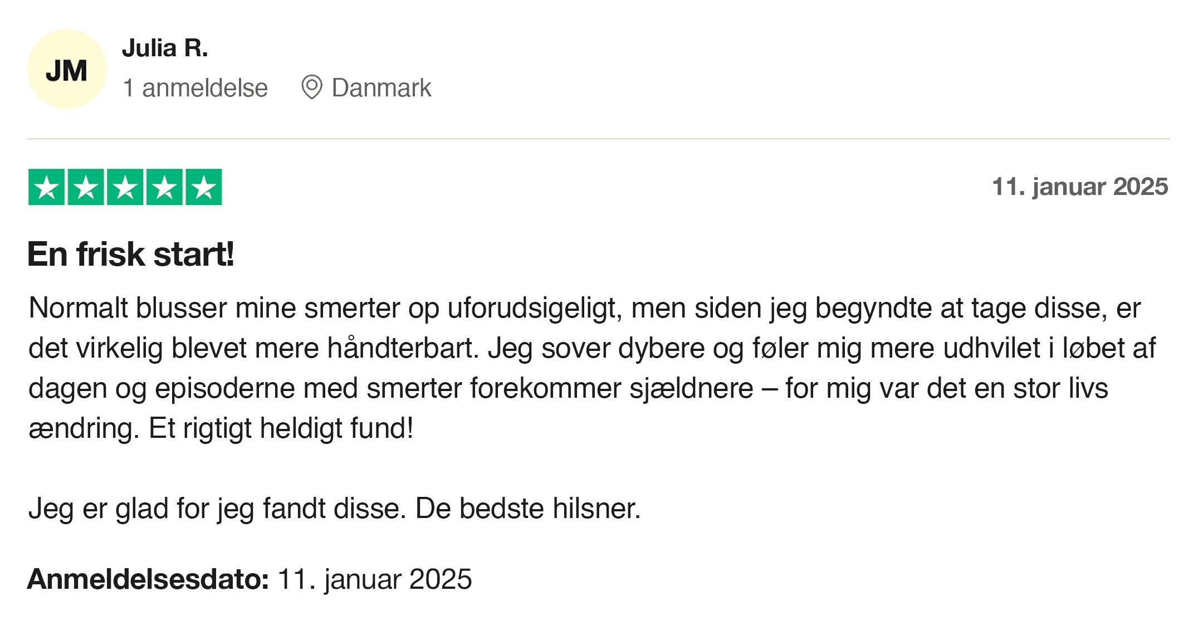Screen dimensions: 1203x630
Task: Click the '1 anmeldelse' review count
Action: pyautogui.click(x=195, y=88)
